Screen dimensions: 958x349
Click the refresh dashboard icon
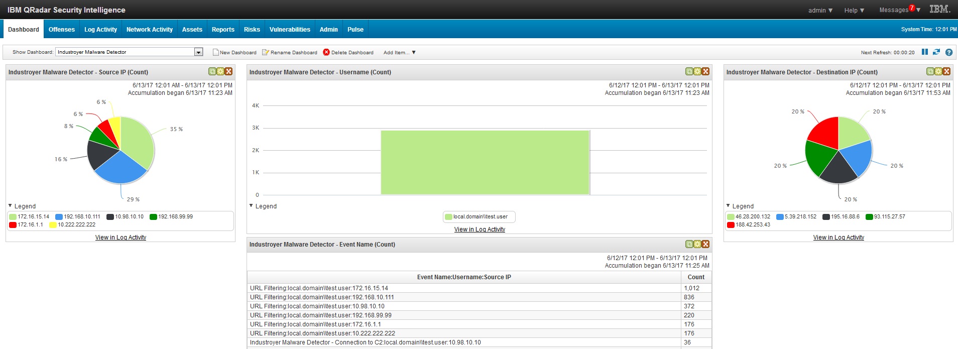[936, 52]
